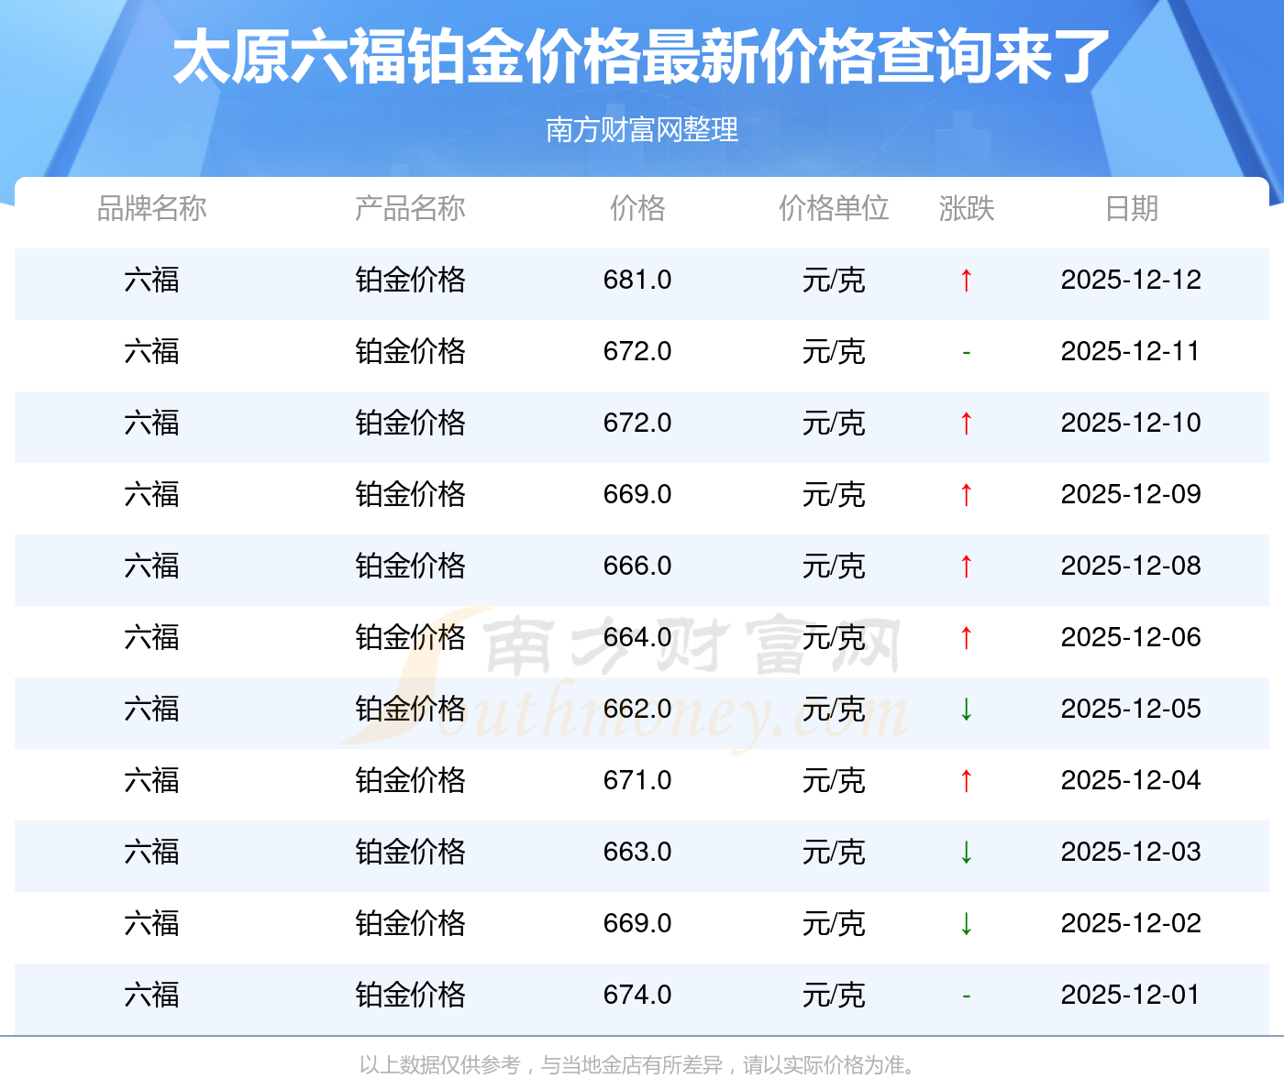Click the date 2025-12-10

[x=1131, y=423]
